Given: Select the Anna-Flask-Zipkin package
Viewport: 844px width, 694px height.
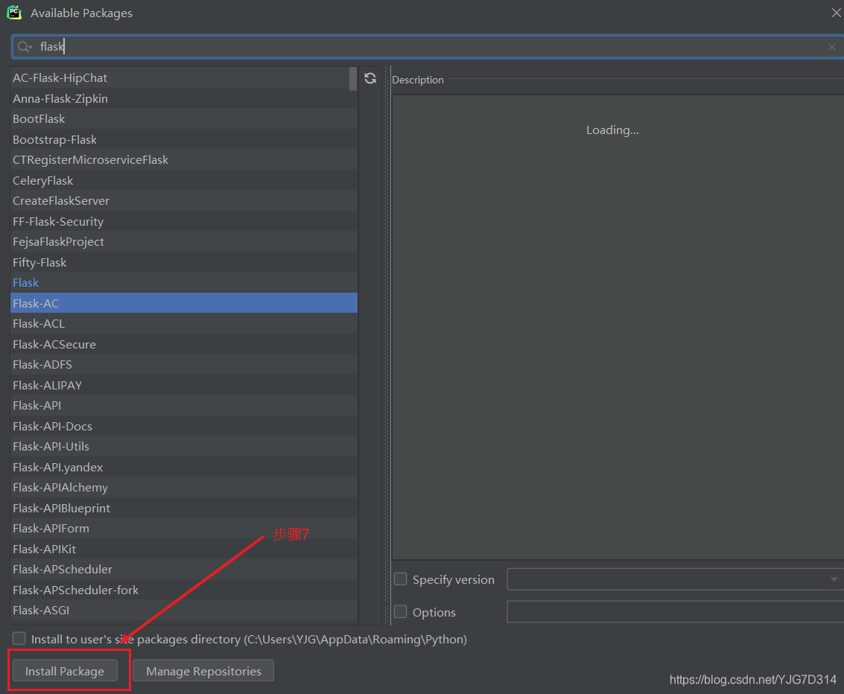Looking at the screenshot, I should (x=184, y=98).
